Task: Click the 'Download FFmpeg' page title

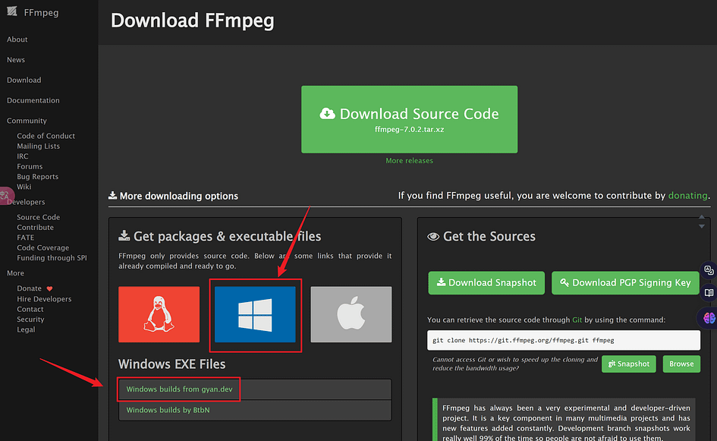Action: point(193,20)
